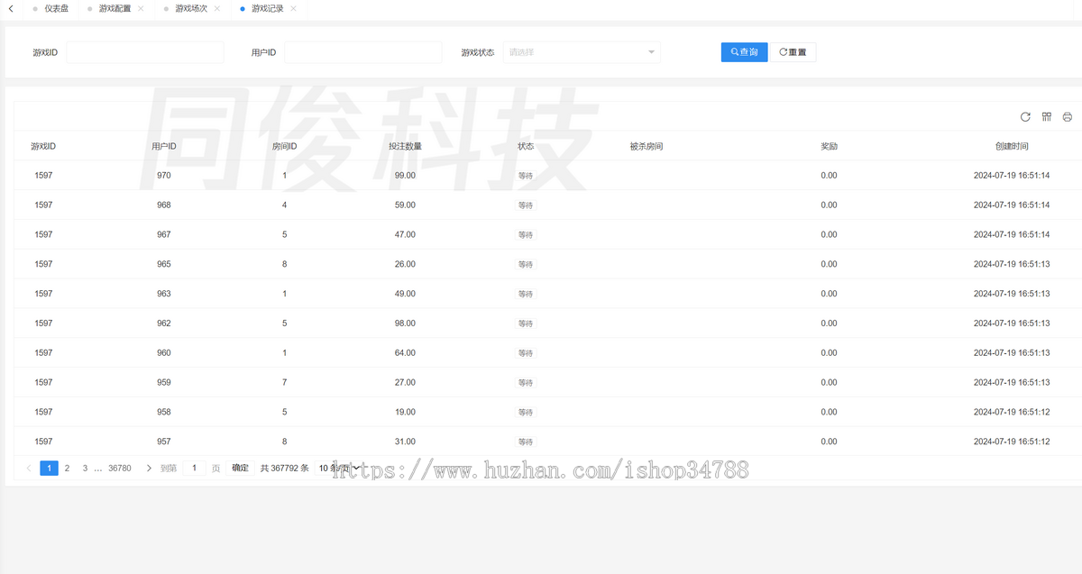Click bet amount 64.00
Viewport: 1082px width, 574px height.
[x=405, y=353]
